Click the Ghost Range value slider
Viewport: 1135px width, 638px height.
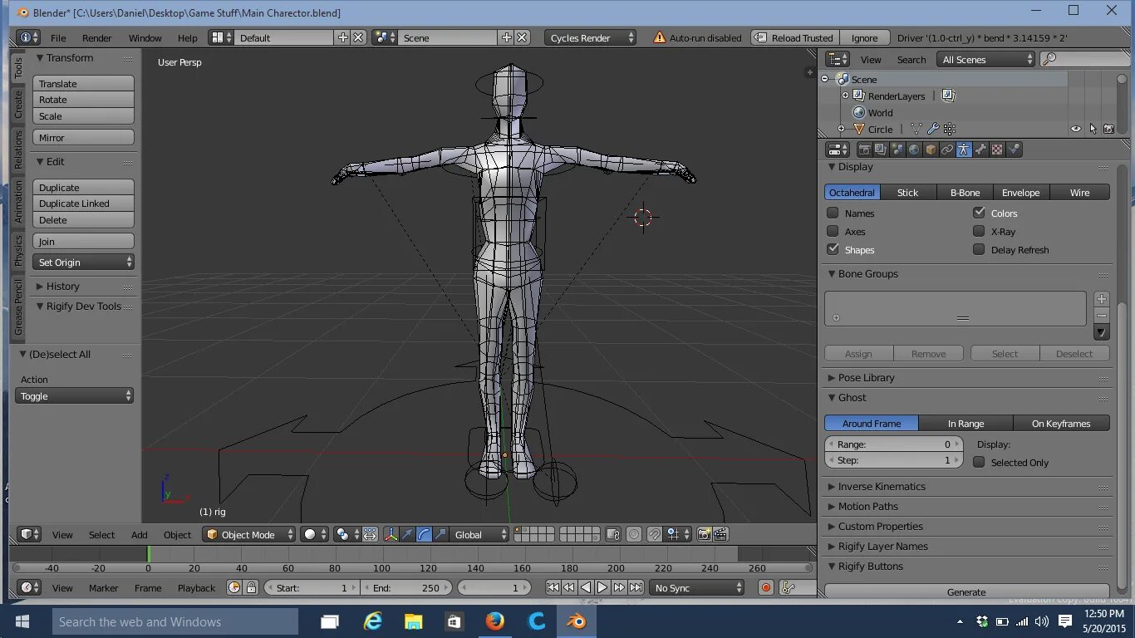point(893,444)
